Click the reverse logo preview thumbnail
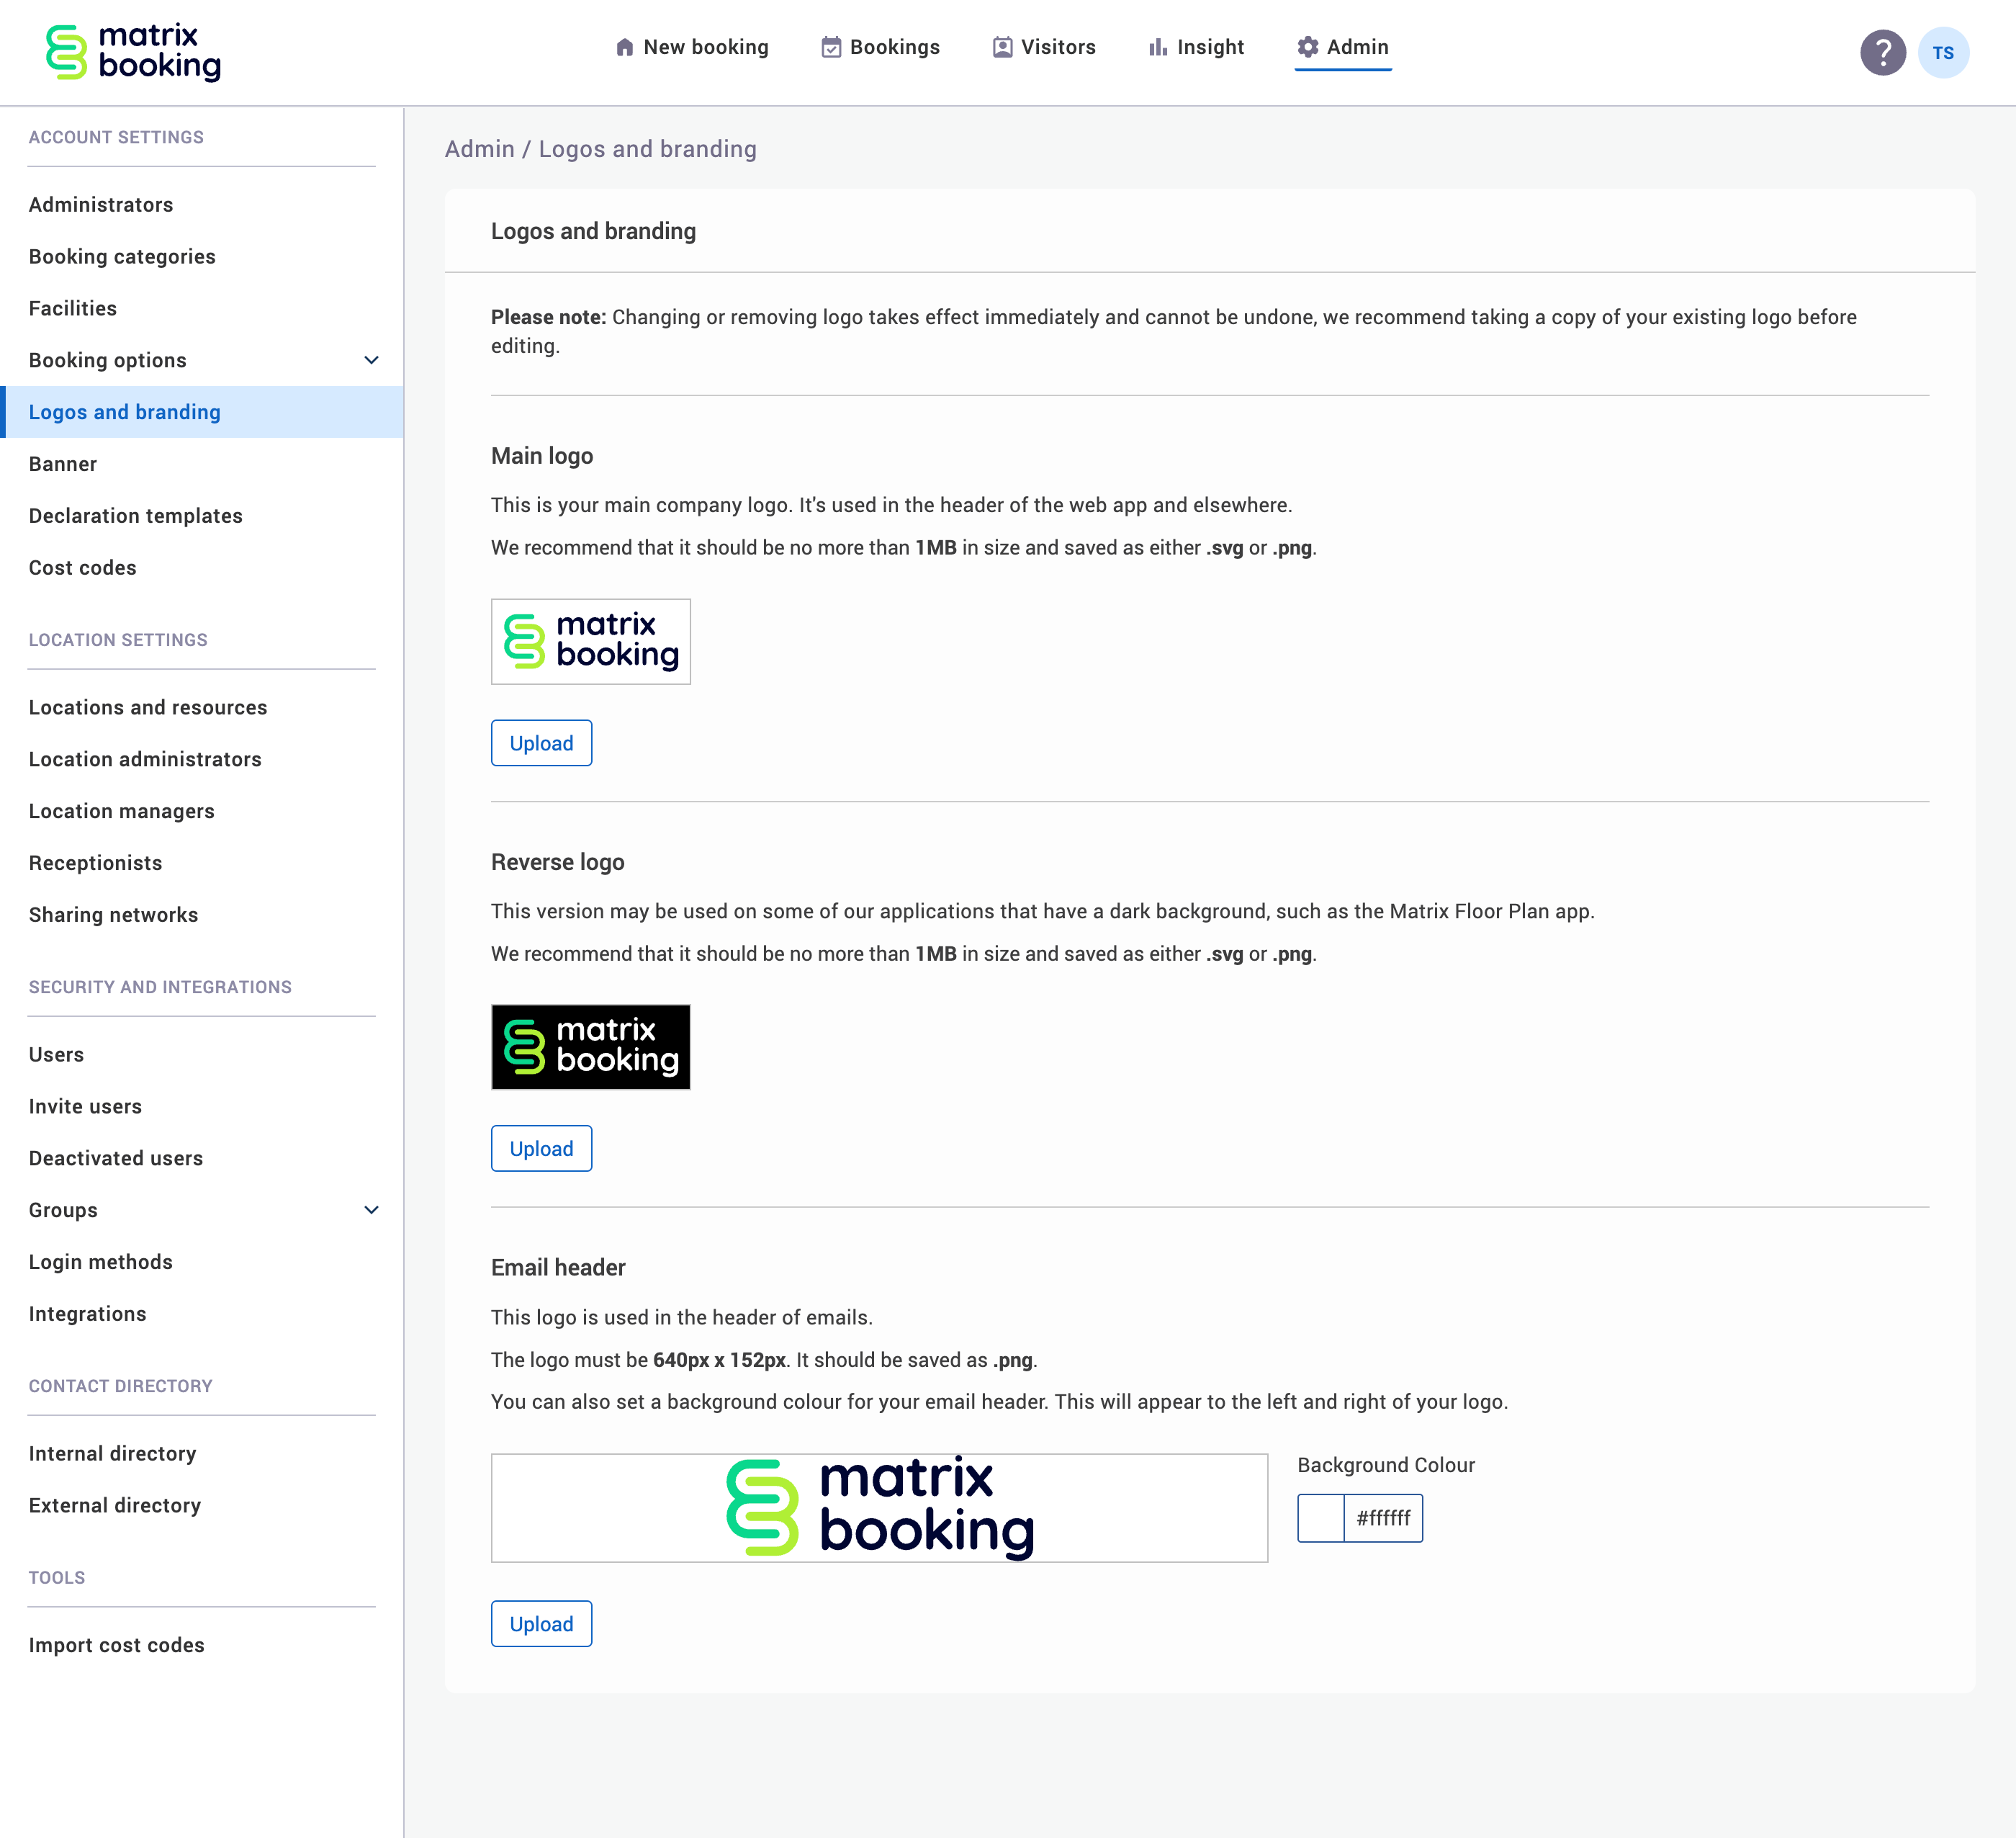This screenshot has height=1838, width=2016. tap(590, 1046)
